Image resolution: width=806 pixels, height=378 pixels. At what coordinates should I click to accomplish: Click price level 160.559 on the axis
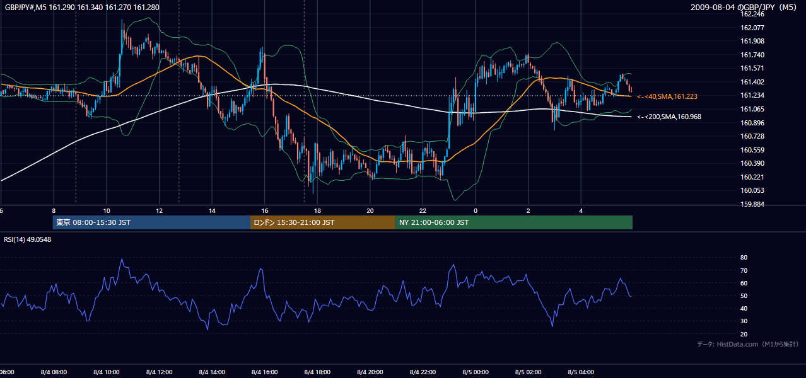752,150
